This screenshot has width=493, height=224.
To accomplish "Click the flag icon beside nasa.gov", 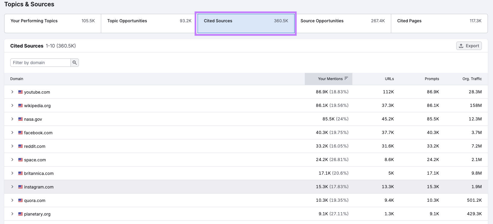I will pos(20,119).
